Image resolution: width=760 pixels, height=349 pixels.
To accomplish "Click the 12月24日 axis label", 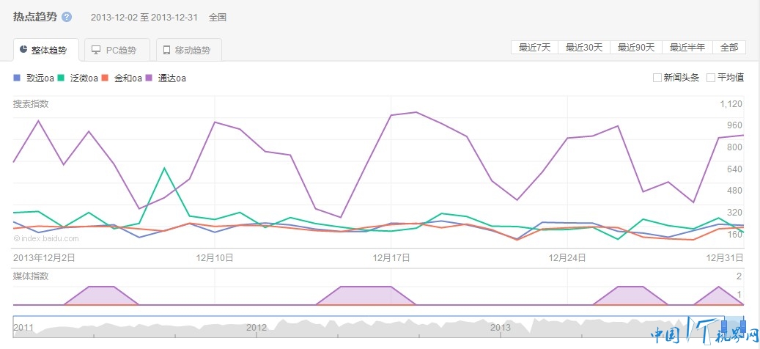I will [567, 257].
